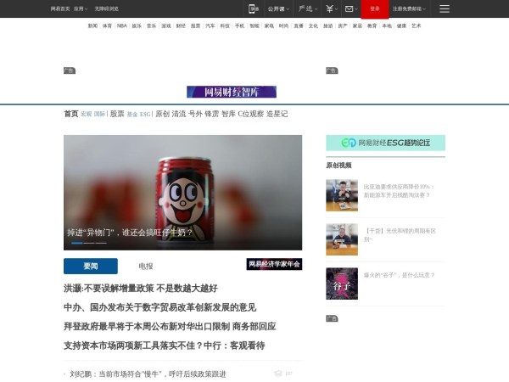The width and height of the screenshot is (509, 382).
Task: Expand the 公开课 dropdown
Action: (x=278, y=8)
